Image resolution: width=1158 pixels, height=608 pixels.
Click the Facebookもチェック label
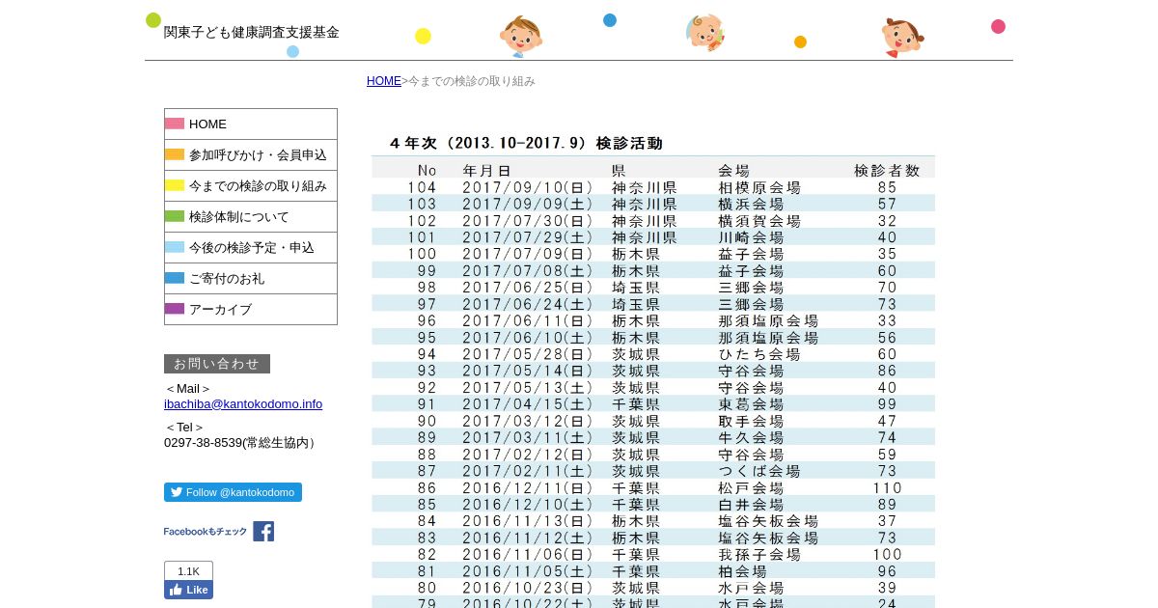click(206, 532)
